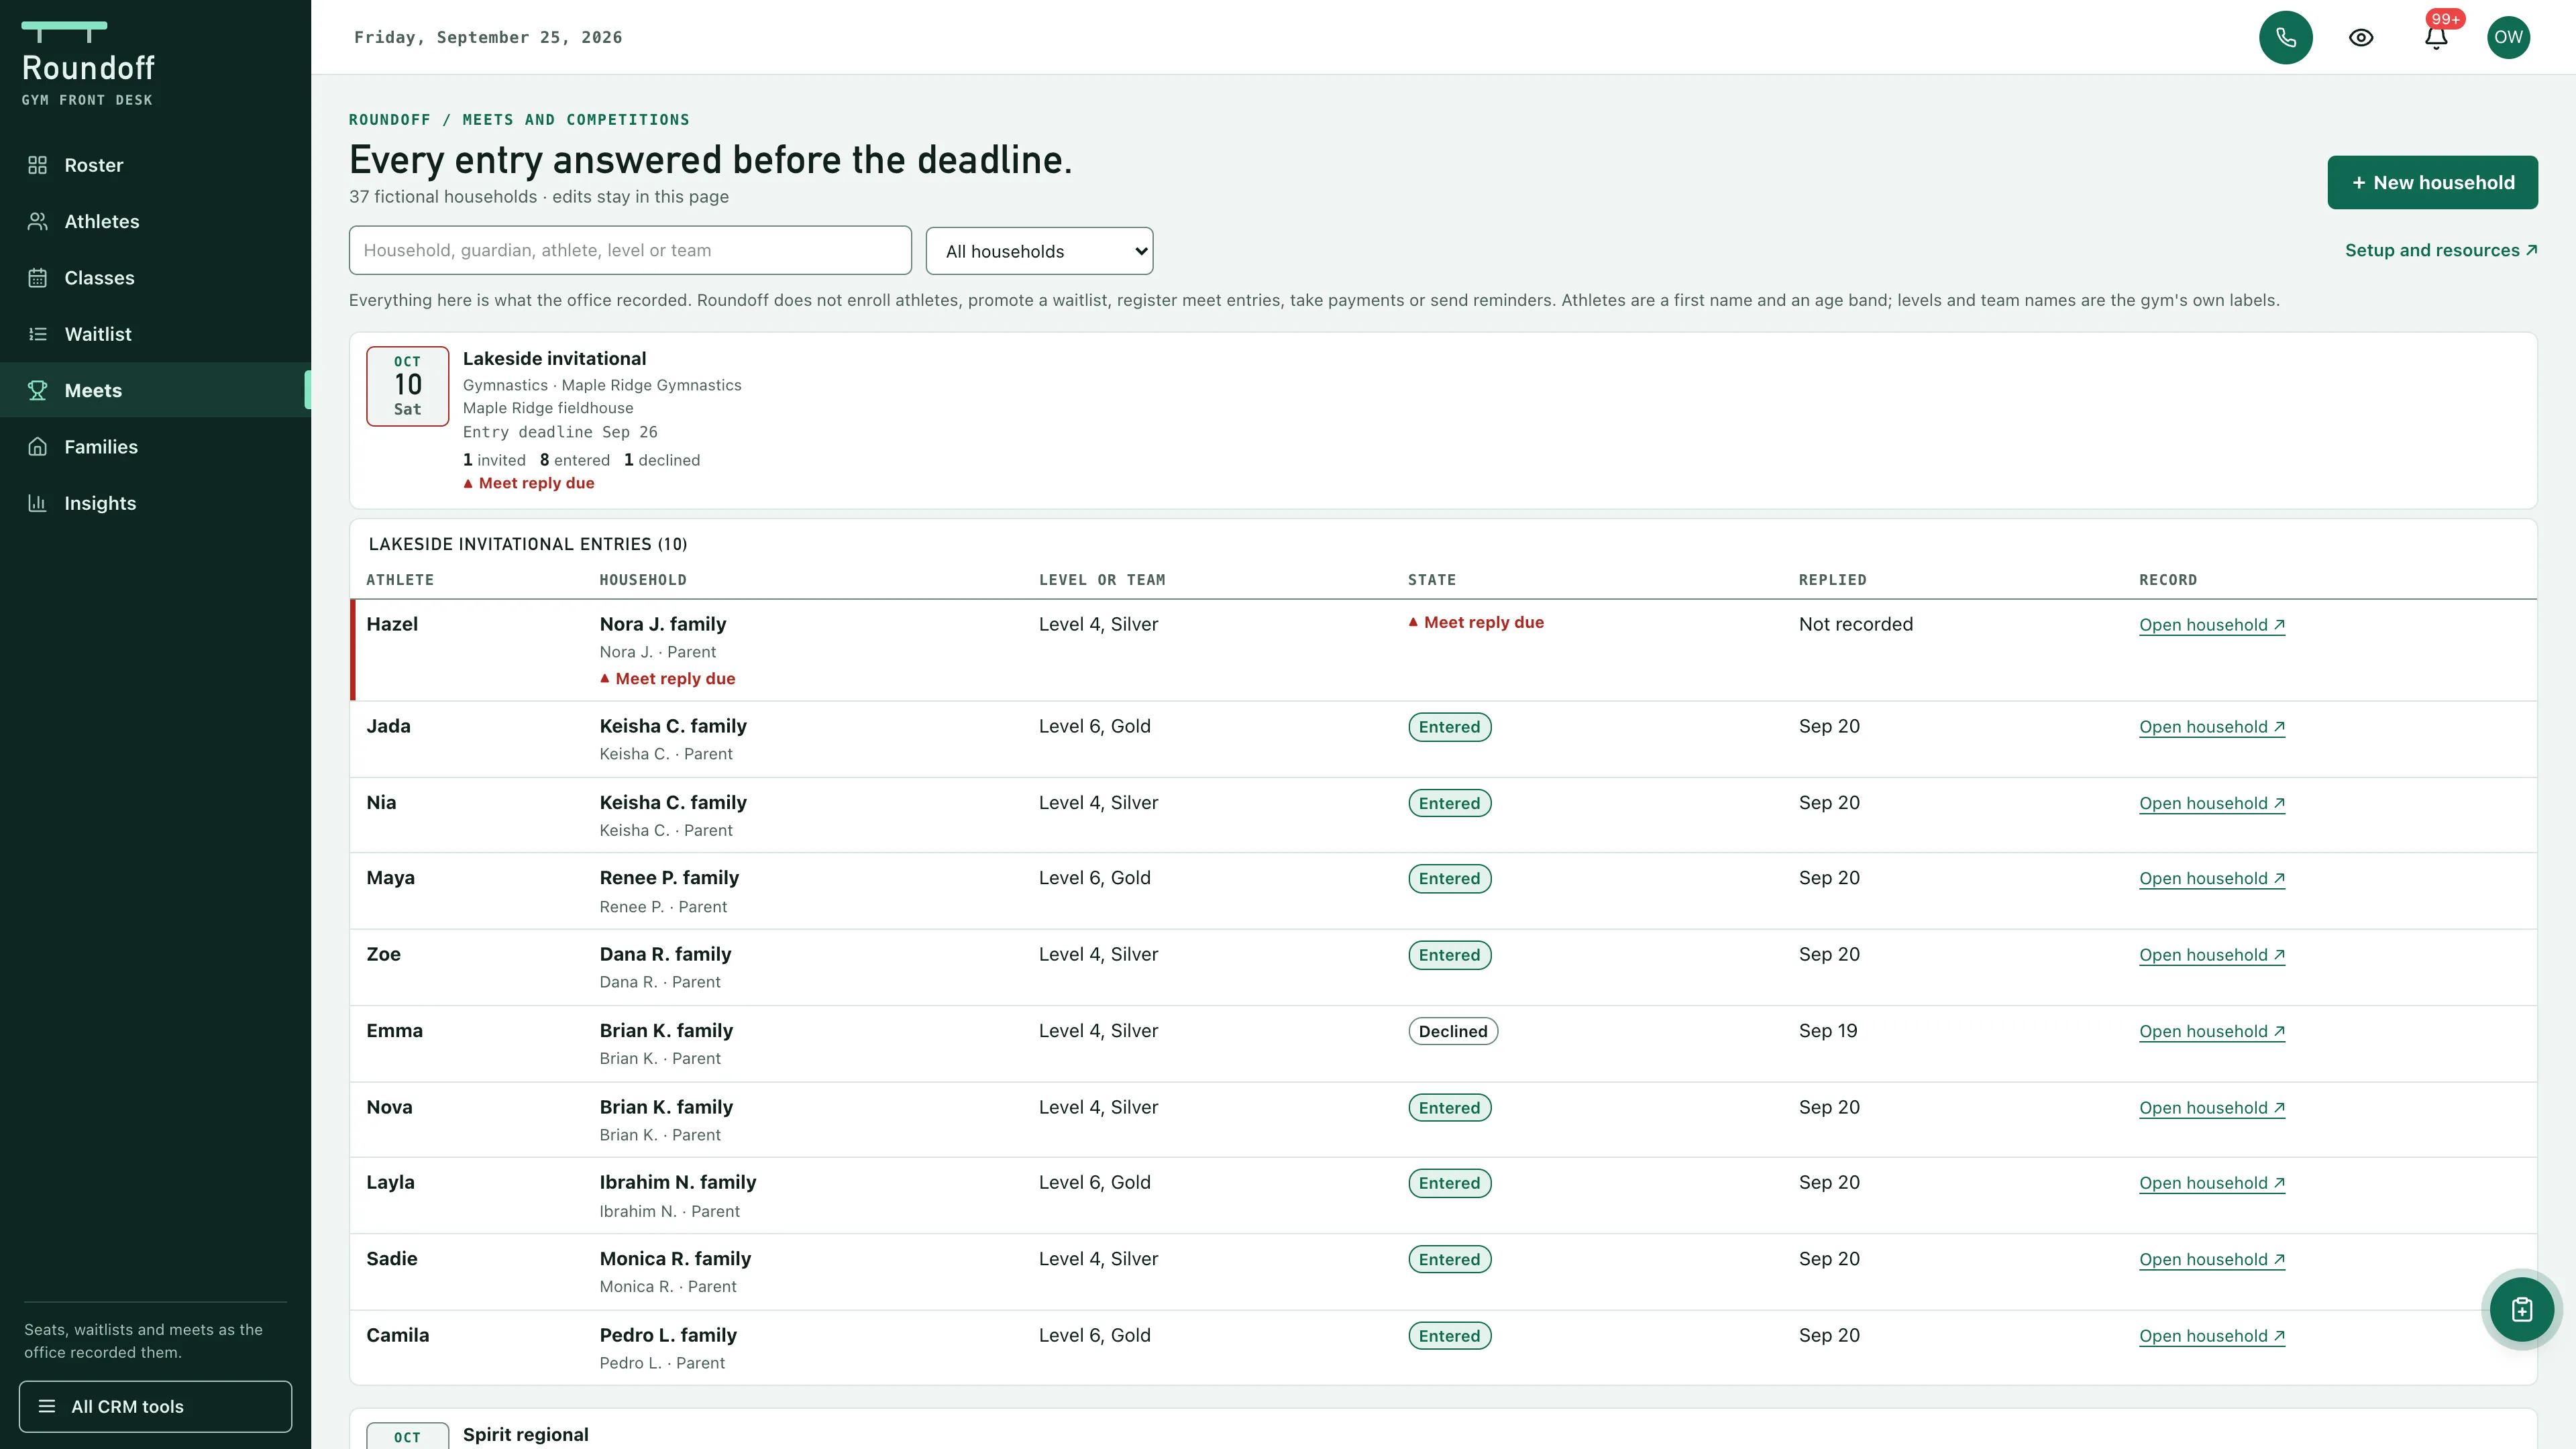Image resolution: width=2576 pixels, height=1449 pixels.
Task: Click the Roundoff logo in sidebar
Action: click(x=88, y=63)
